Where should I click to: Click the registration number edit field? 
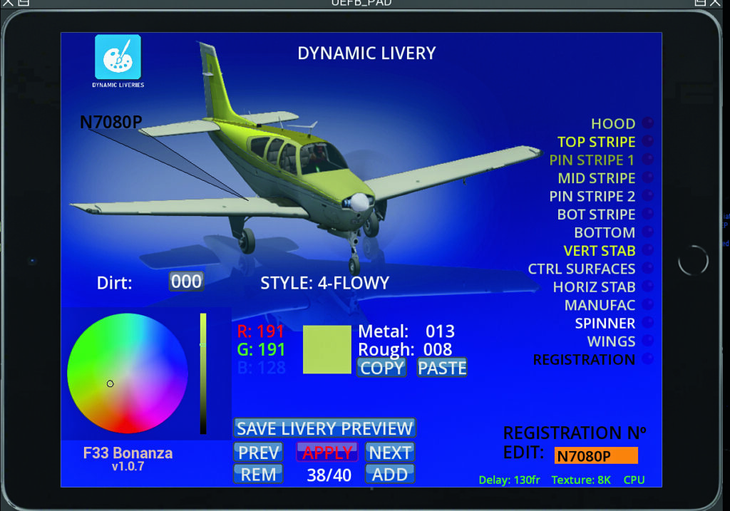click(595, 456)
